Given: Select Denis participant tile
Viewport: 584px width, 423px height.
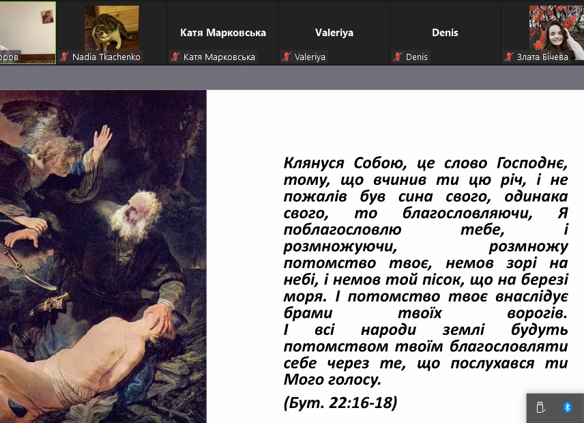Looking at the screenshot, I should (445, 33).
